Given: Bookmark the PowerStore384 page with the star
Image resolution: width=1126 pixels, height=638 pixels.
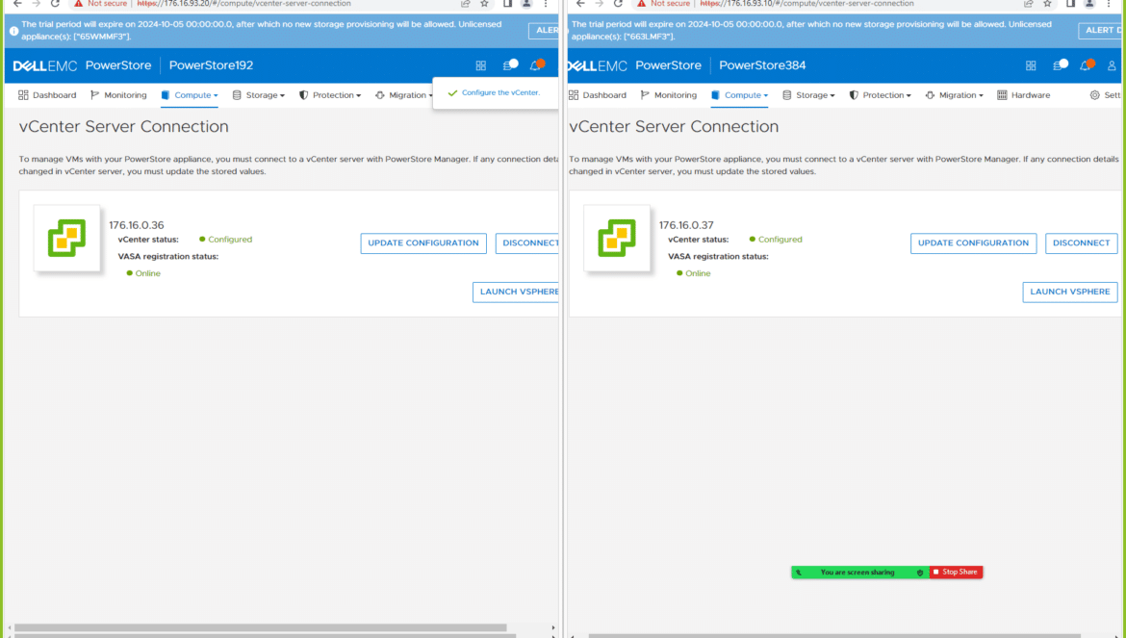Looking at the screenshot, I should (1048, 4).
